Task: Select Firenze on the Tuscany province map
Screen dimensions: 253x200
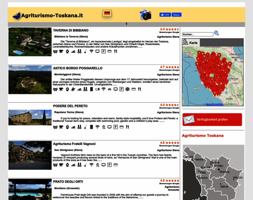Action: coord(224,172)
